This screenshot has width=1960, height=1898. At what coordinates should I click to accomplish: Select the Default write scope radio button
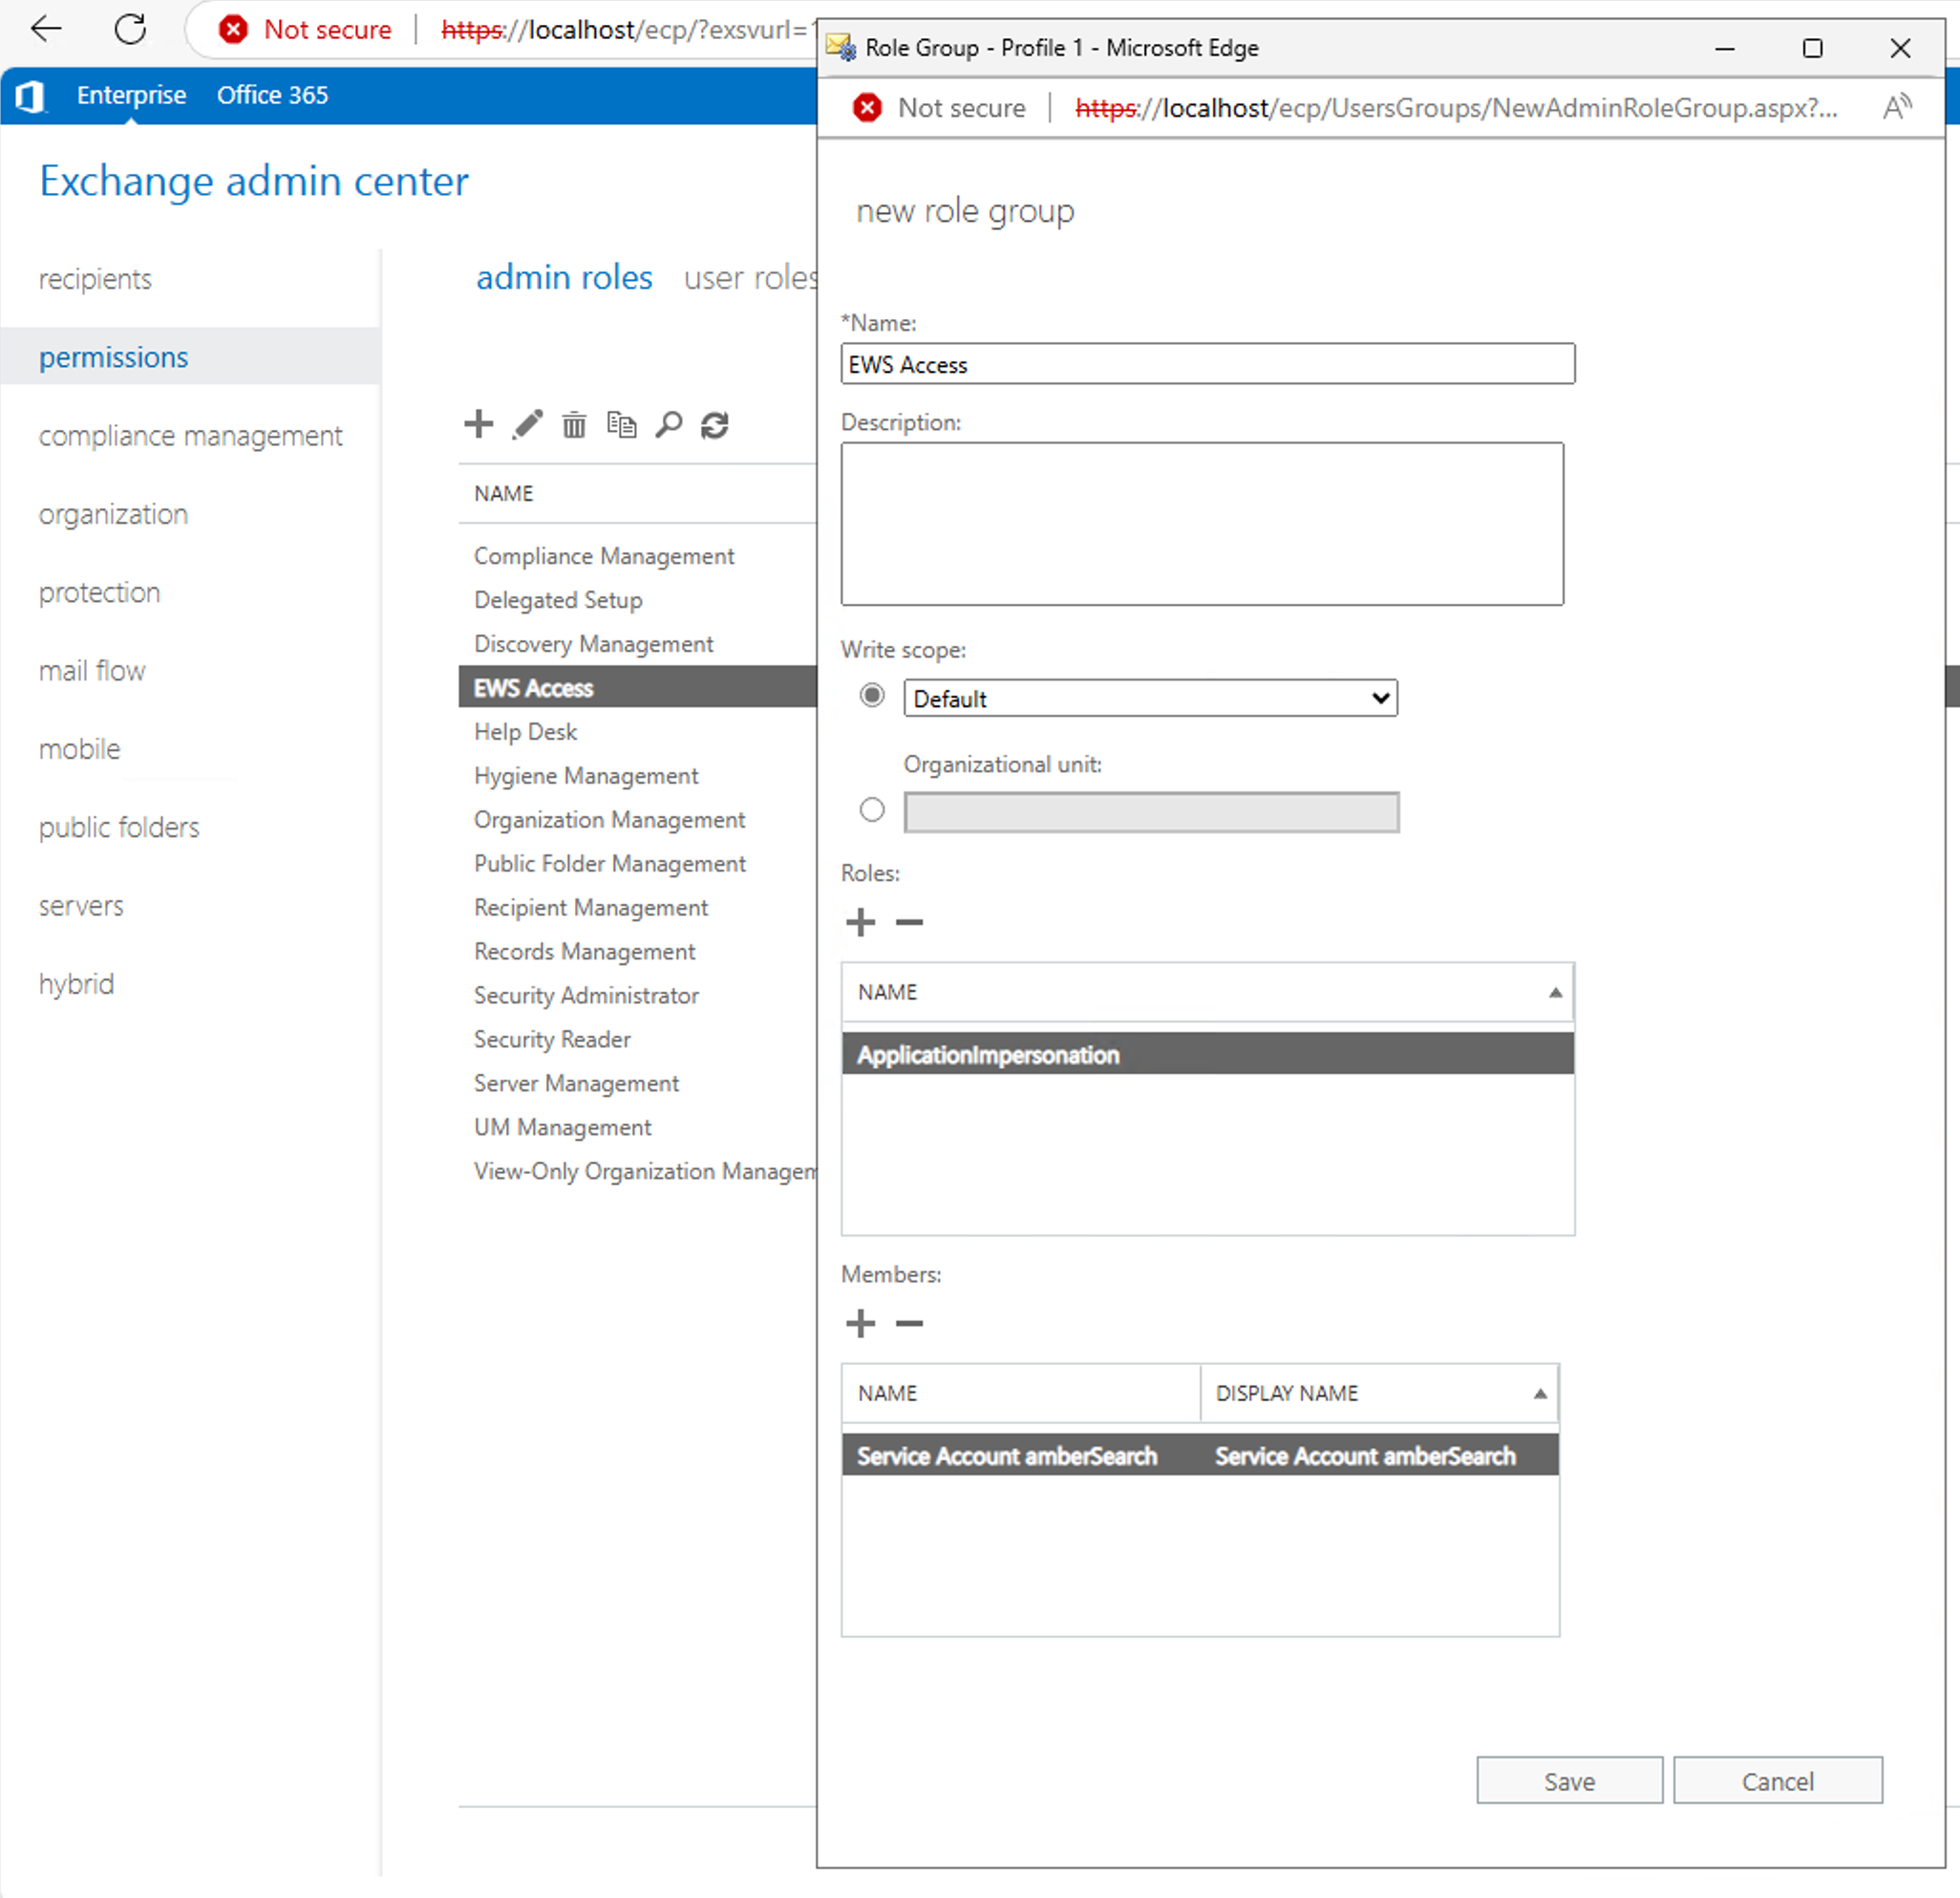(872, 695)
